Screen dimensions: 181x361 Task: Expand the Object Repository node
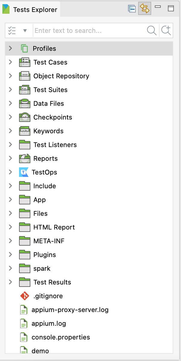click(10, 76)
